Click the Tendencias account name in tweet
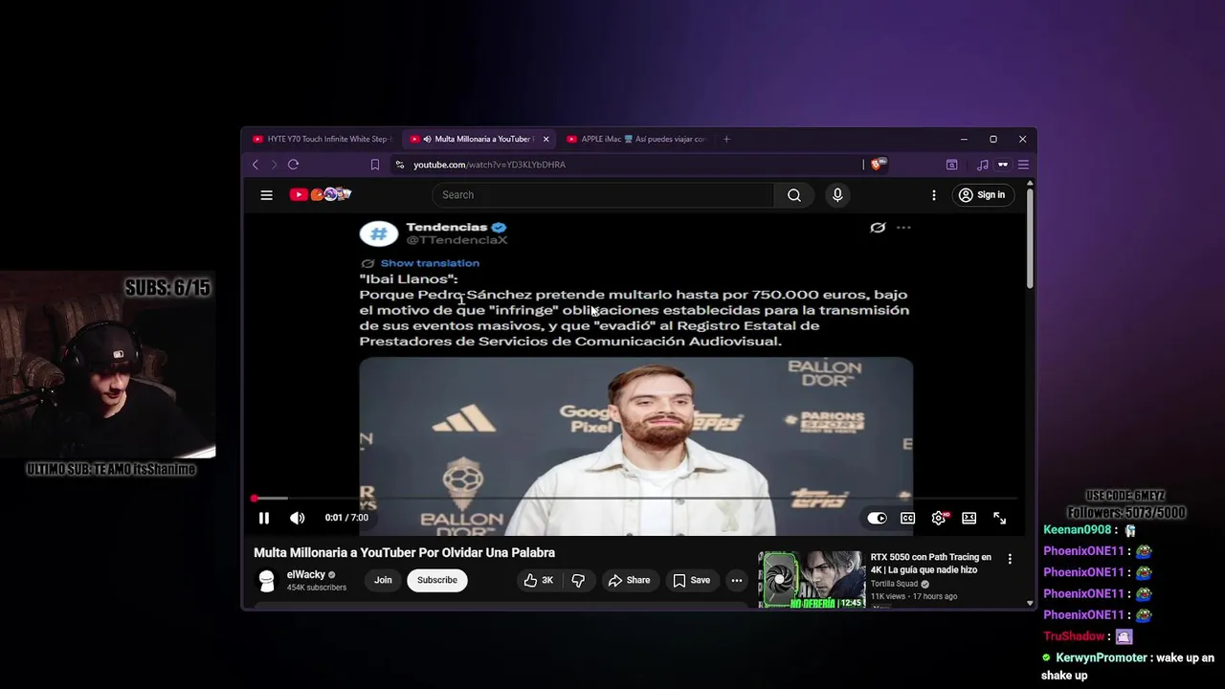This screenshot has height=689, width=1225. [x=447, y=227]
